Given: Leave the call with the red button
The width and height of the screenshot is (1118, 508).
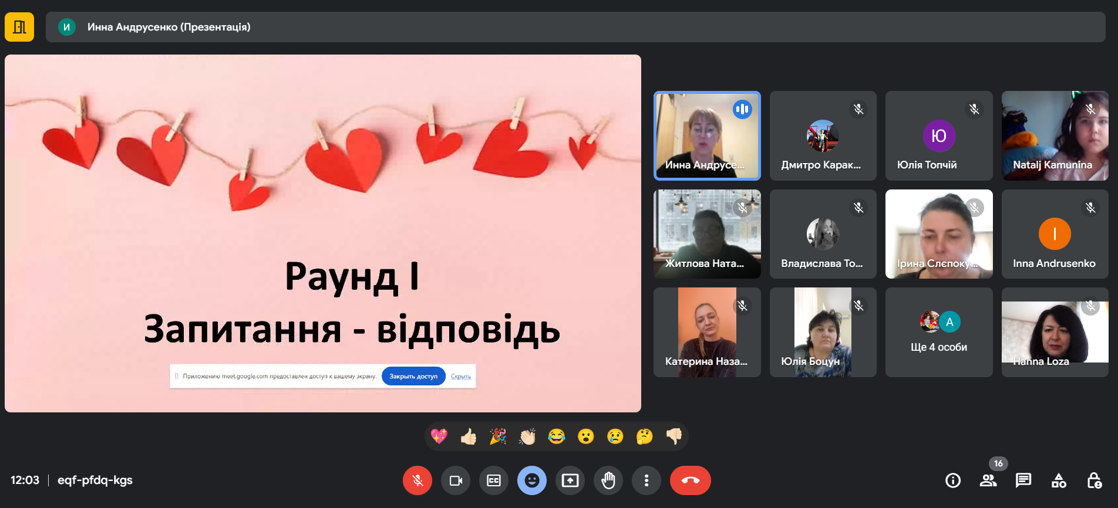Looking at the screenshot, I should pyautogui.click(x=690, y=480).
